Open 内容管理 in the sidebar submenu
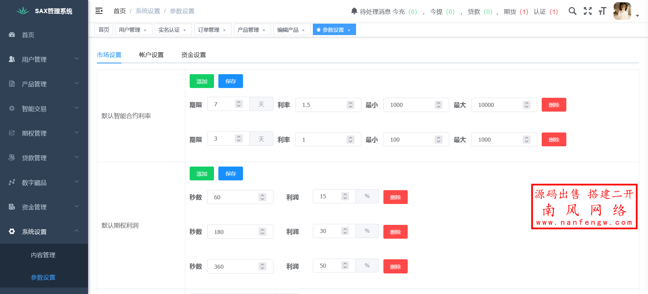 43,255
